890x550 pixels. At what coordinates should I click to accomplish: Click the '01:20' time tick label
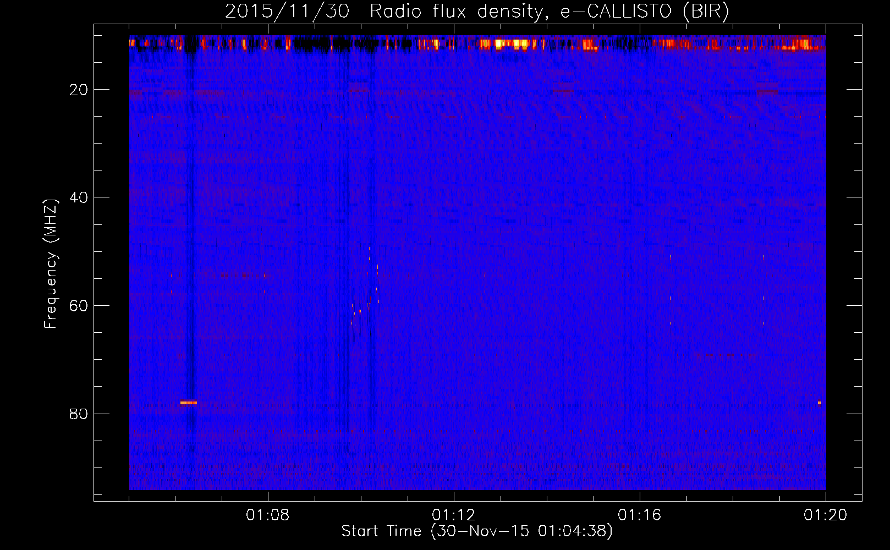(x=826, y=515)
